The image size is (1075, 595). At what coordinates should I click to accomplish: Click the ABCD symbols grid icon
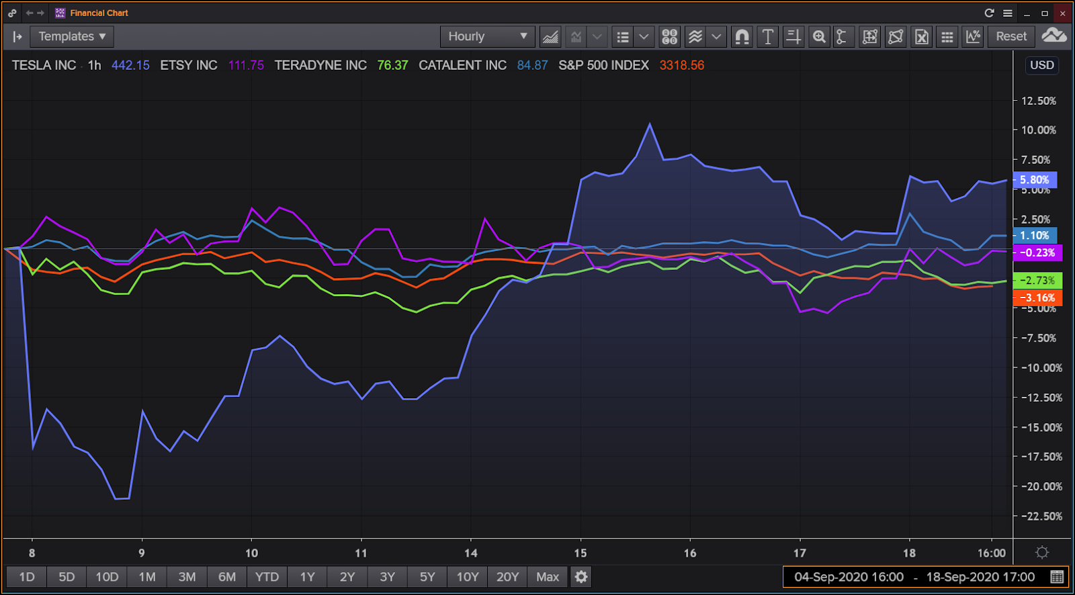pyautogui.click(x=669, y=37)
